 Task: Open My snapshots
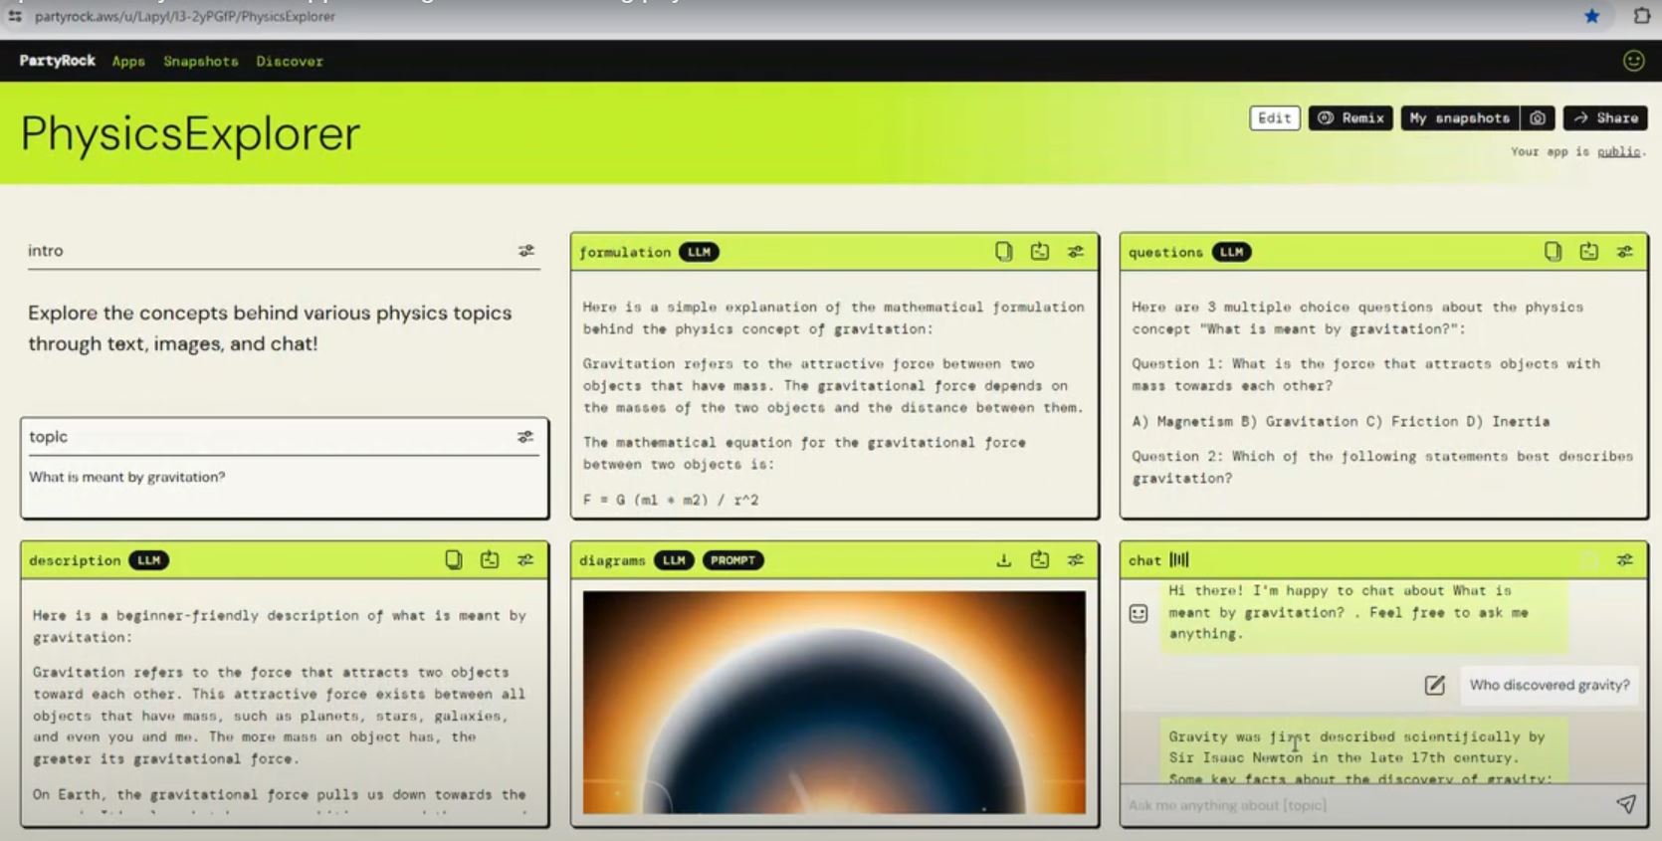pos(1460,117)
